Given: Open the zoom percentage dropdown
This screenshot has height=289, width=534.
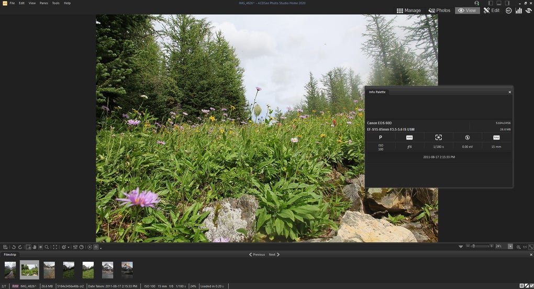Looking at the screenshot, I should (x=510, y=246).
